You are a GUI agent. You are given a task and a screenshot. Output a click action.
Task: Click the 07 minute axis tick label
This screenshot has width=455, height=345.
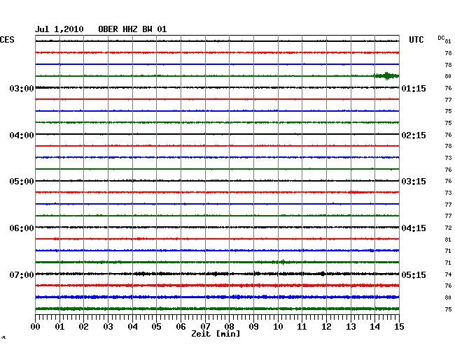pyautogui.click(x=205, y=327)
